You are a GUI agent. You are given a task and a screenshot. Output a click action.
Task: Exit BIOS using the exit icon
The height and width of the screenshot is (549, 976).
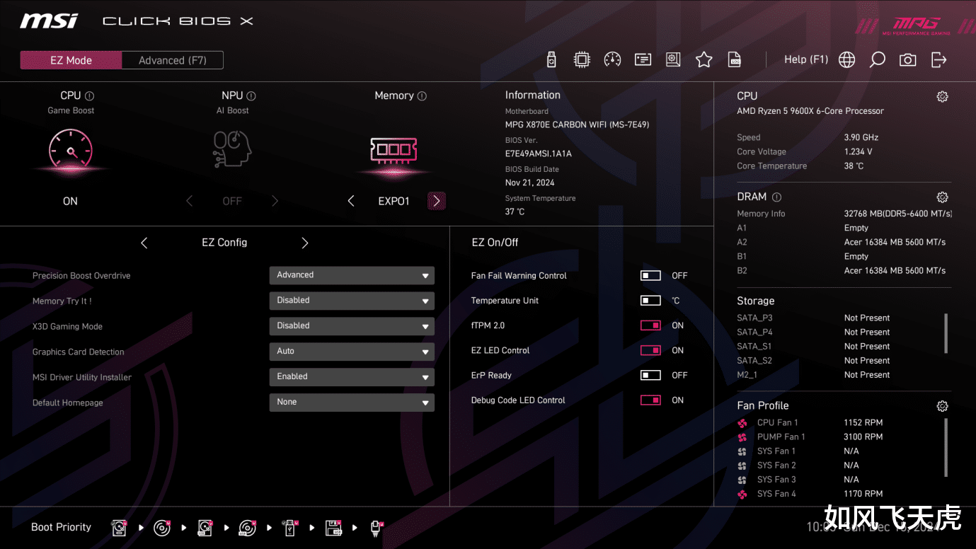(938, 60)
